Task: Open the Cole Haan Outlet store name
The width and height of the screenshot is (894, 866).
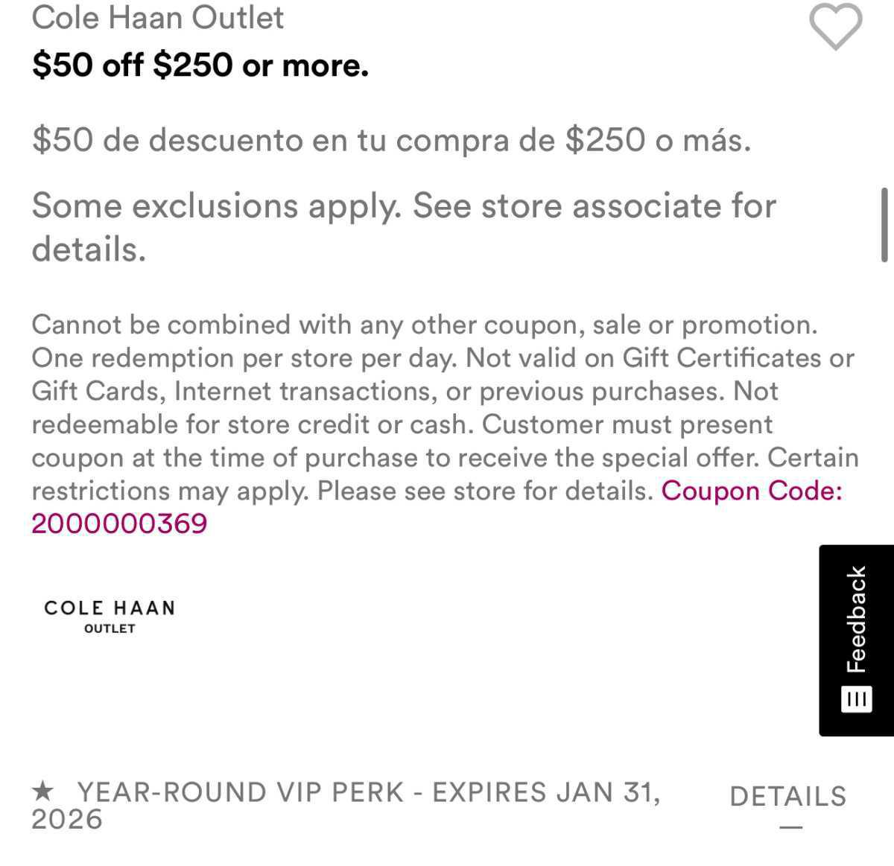Action: coord(157,18)
